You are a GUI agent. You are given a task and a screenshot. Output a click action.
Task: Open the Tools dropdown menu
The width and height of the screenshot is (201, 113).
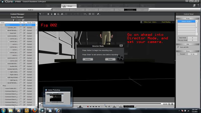pos(30,10)
